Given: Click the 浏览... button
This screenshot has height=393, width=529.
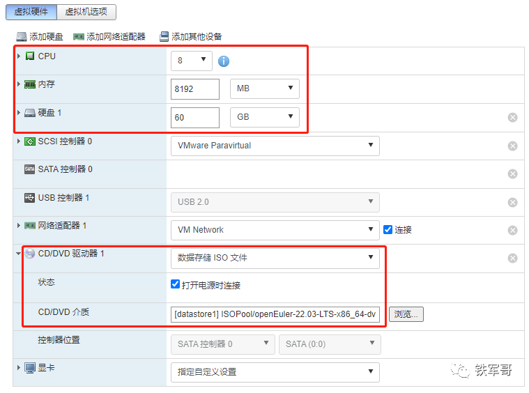Looking at the screenshot, I should coord(406,314).
